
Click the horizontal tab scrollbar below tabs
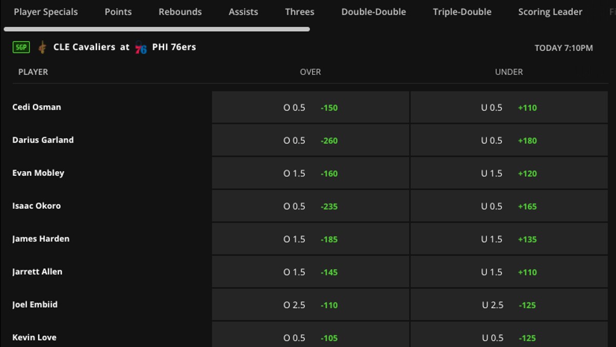(x=157, y=29)
